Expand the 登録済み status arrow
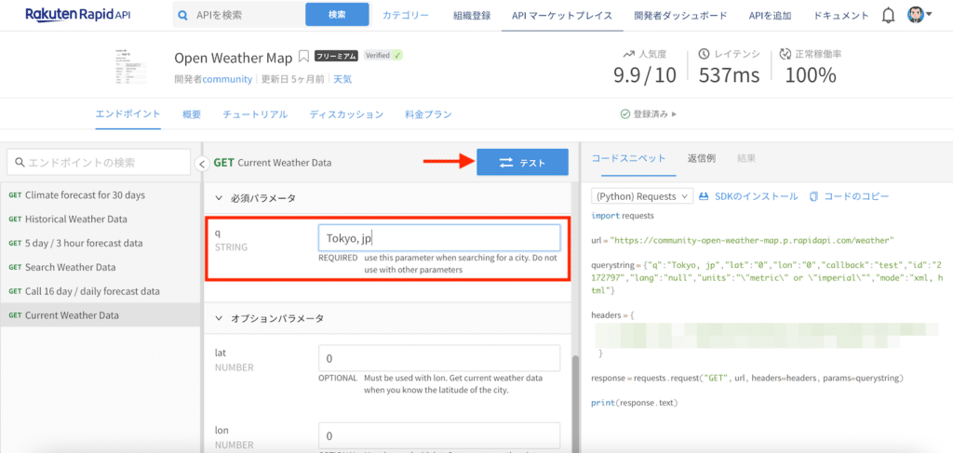The height and width of the screenshot is (453, 953). 674,114
